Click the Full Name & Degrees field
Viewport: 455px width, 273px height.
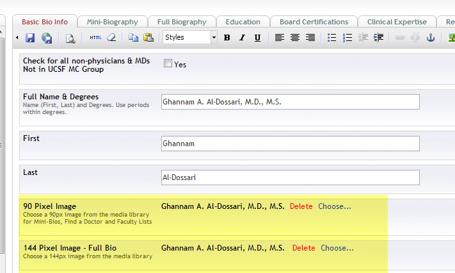(291, 102)
